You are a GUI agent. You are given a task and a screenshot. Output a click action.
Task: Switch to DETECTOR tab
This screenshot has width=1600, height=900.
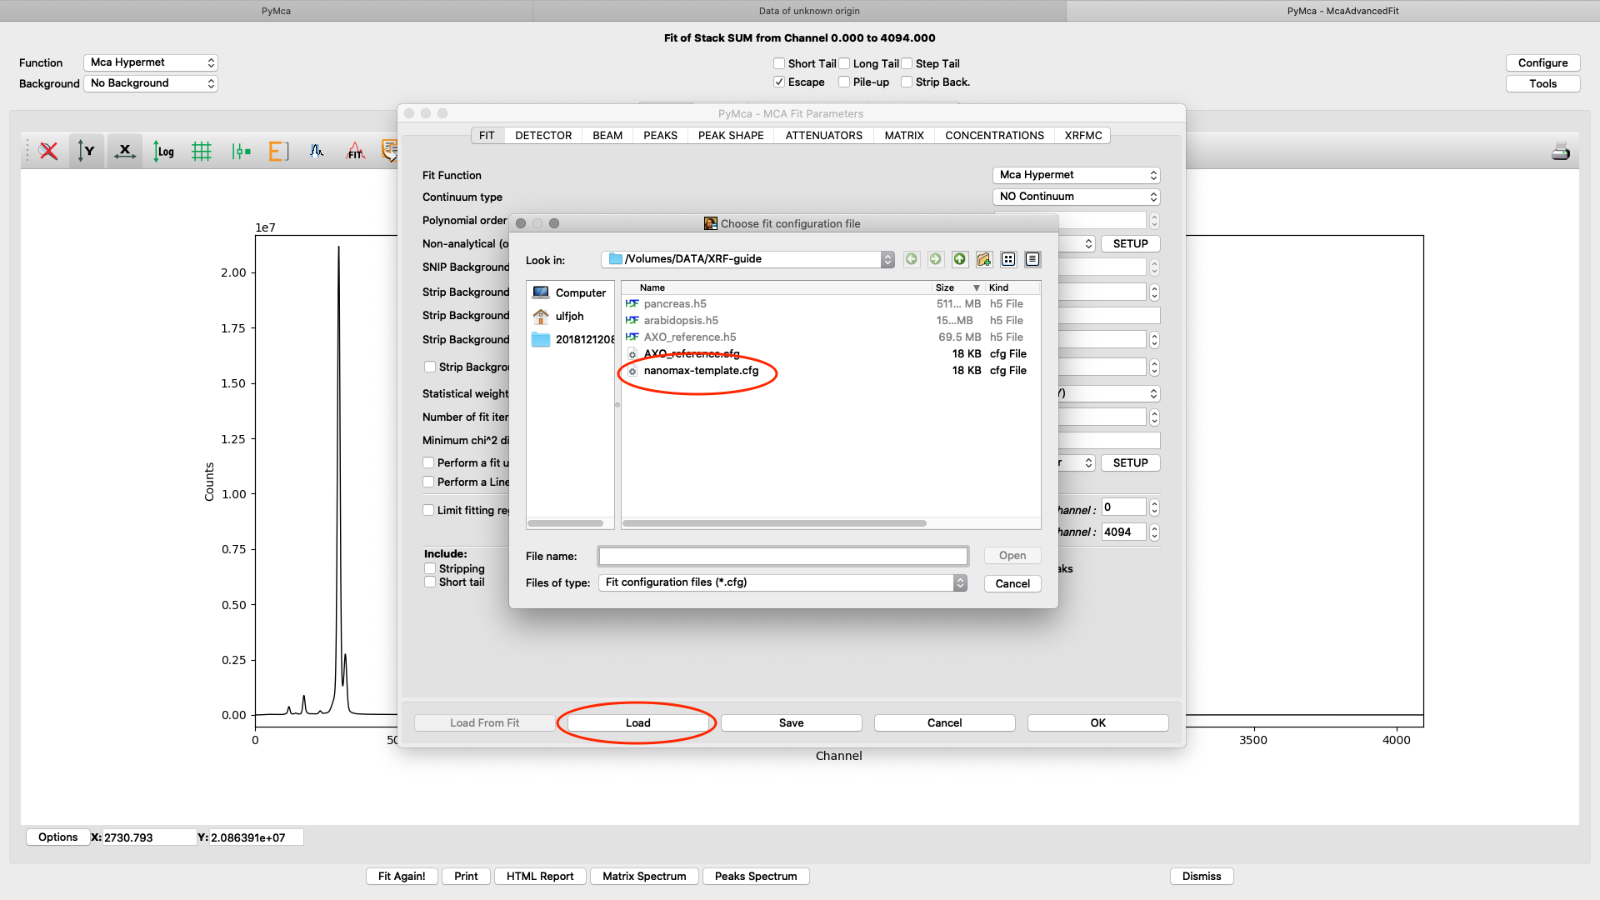click(543, 135)
